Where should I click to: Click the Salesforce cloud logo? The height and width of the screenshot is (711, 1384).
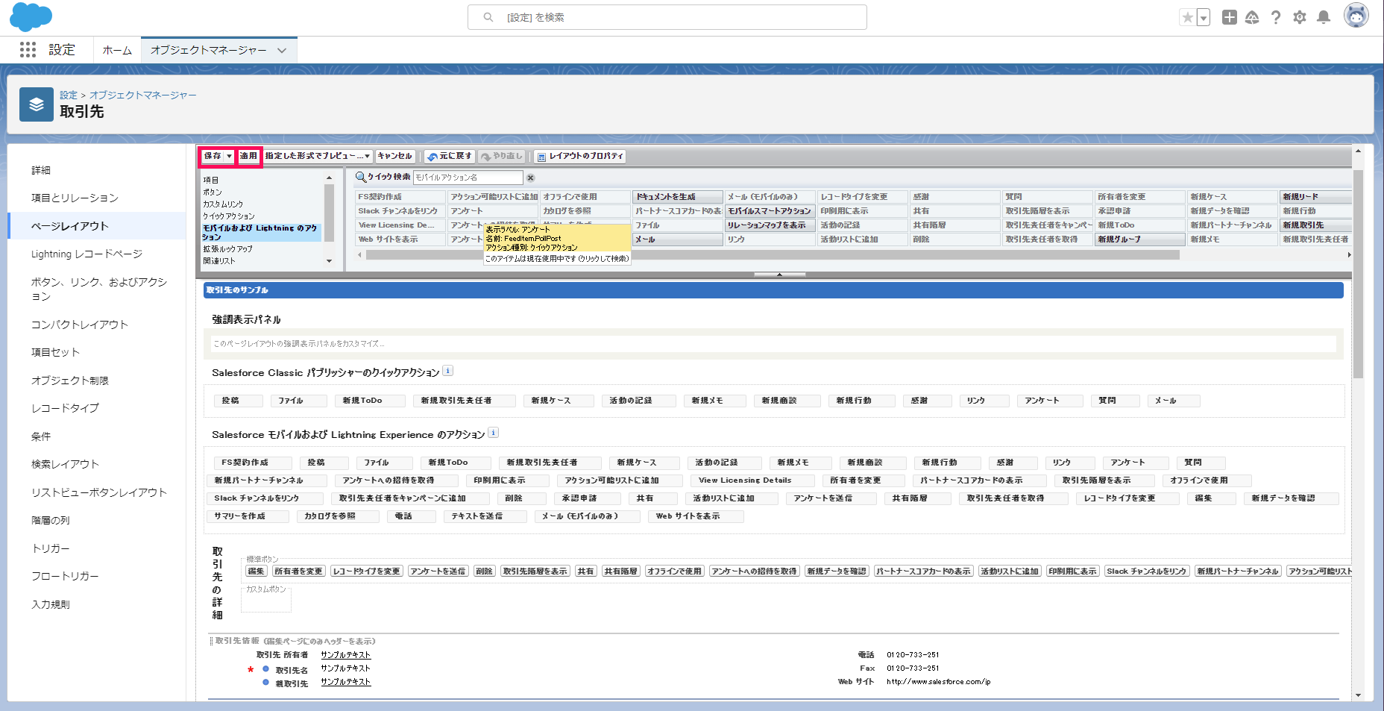pyautogui.click(x=31, y=16)
